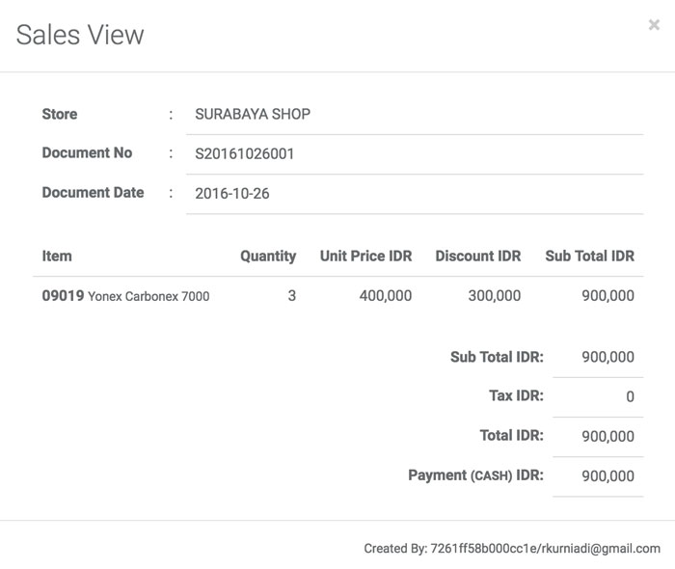Click the Sub Total IDR column header

[x=590, y=257]
